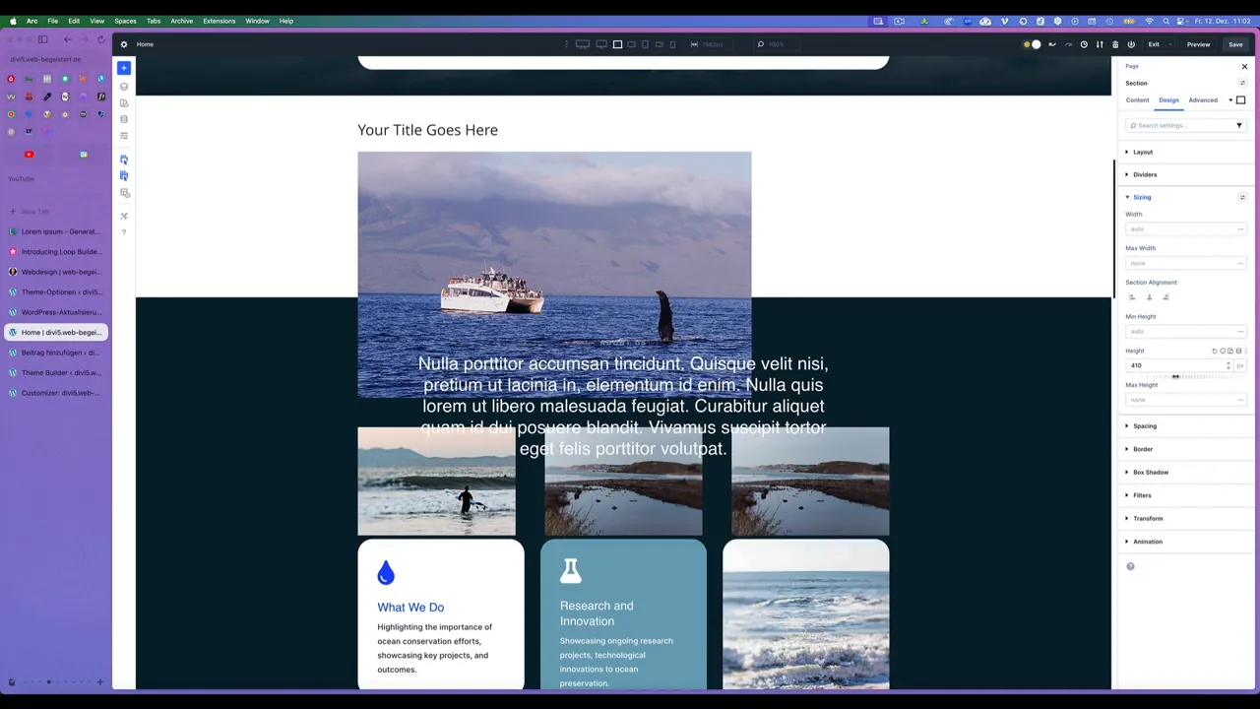
Task: Open the Extensions menu in the macOS menu bar
Action: (219, 20)
